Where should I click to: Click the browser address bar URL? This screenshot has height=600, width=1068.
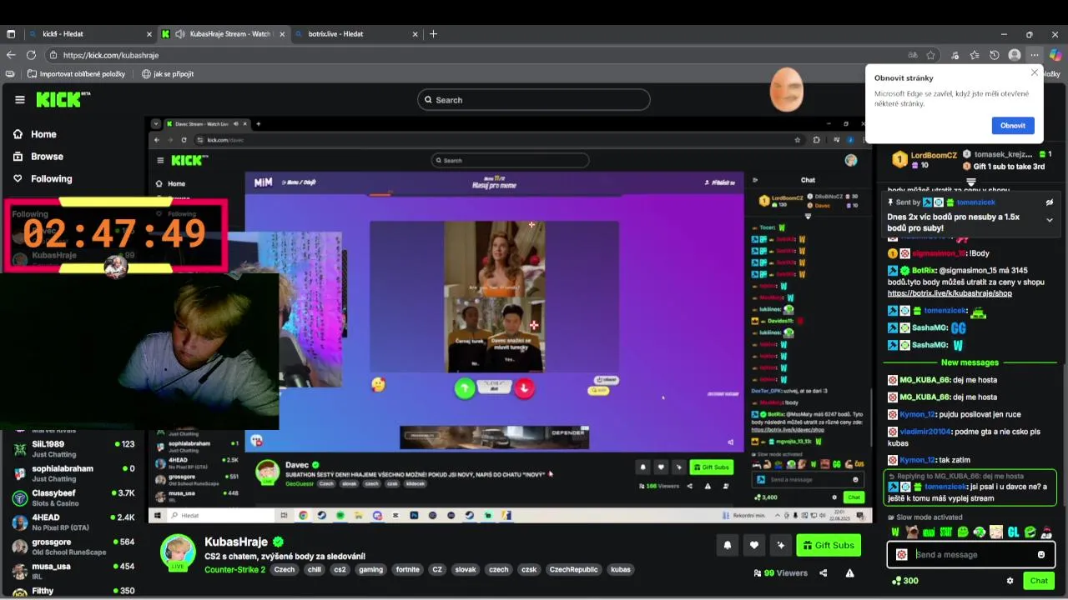tap(111, 55)
